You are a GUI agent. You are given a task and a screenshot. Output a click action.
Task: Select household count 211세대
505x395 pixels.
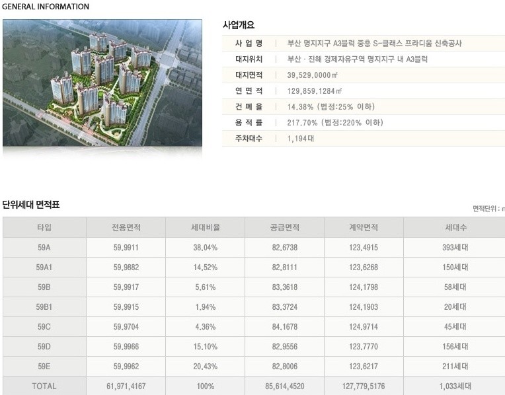455,366
